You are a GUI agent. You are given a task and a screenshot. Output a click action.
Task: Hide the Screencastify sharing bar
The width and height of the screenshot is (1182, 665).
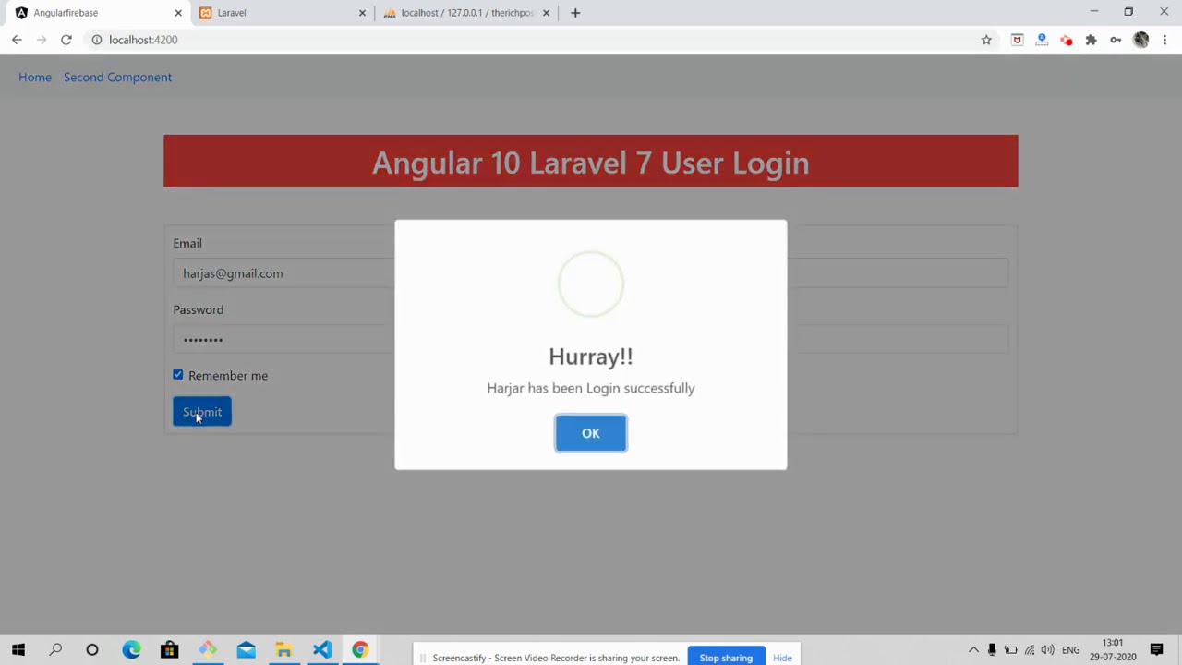point(782,658)
